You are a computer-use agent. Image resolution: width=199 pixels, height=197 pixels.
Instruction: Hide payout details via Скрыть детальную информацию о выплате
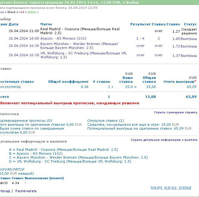pyautogui.click(x=164, y=140)
